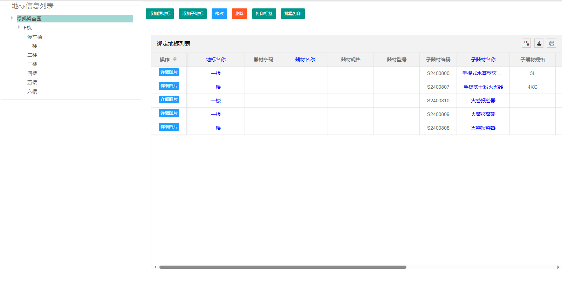Click the S2400800 code cell

(438, 73)
